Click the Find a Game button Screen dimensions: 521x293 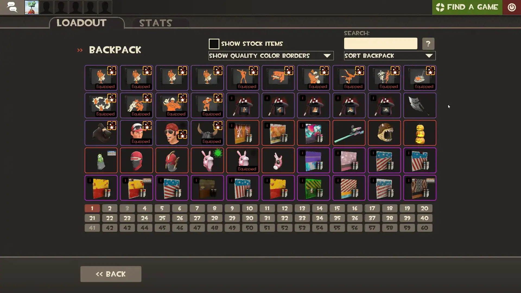click(x=467, y=7)
